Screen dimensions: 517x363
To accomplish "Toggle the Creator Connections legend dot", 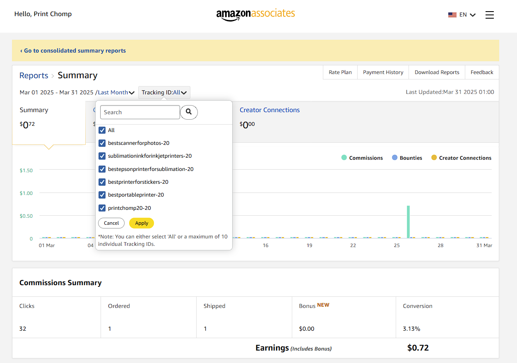I will 434,158.
